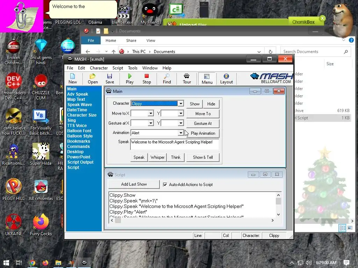Open the Character menu
This screenshot has width=358, height=268.
tap(99, 68)
